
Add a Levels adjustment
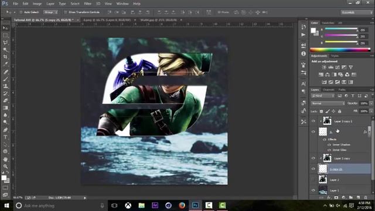[330, 67]
